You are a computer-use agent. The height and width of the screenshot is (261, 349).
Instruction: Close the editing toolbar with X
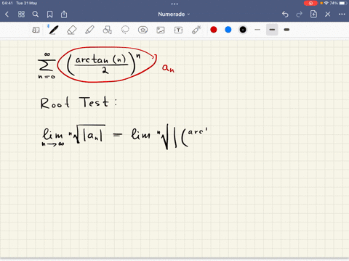pyautogui.click(x=328, y=14)
